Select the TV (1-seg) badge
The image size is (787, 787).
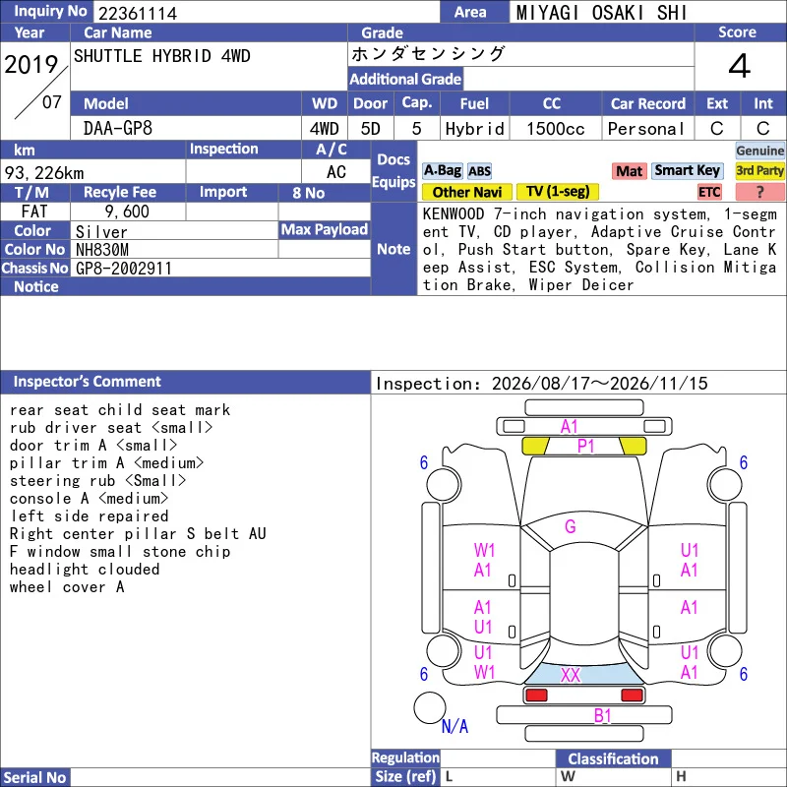(558, 192)
